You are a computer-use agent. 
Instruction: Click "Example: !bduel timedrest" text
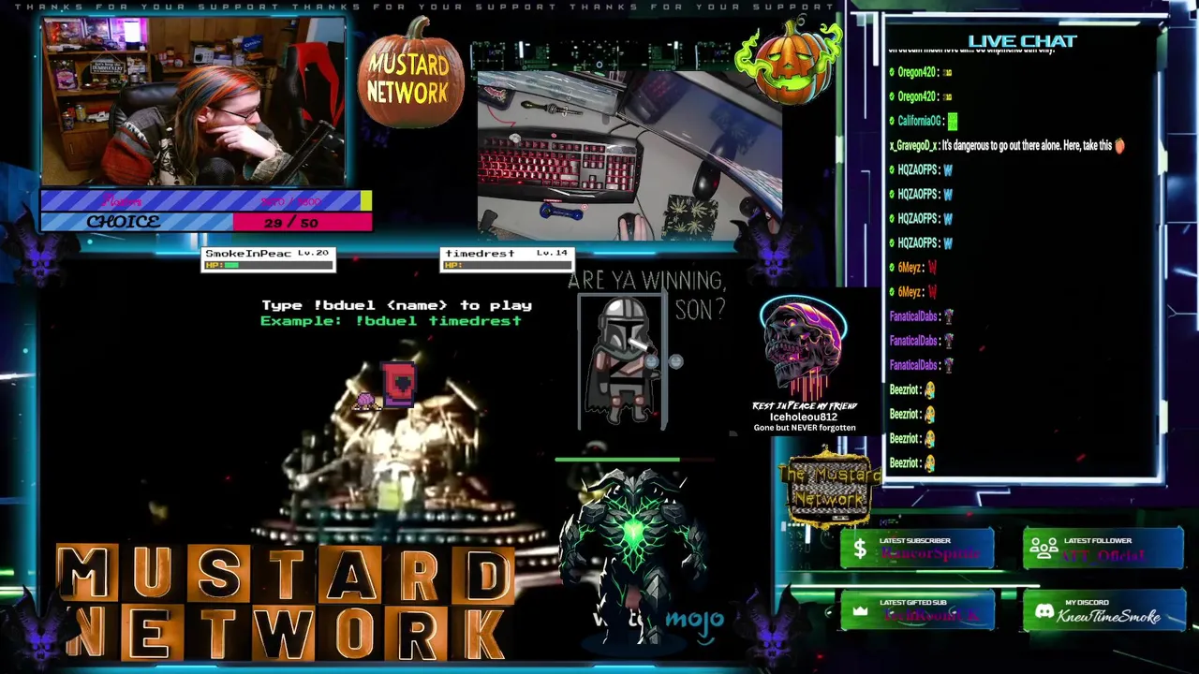(x=391, y=320)
